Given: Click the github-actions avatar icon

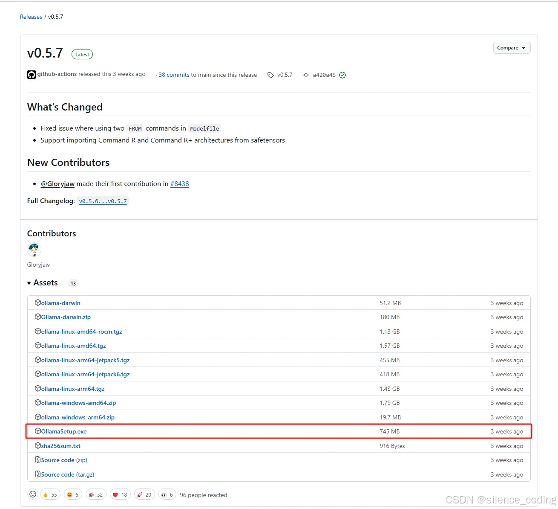Looking at the screenshot, I should 32,75.
